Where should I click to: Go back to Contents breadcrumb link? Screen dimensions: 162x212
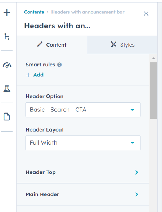(x=34, y=12)
